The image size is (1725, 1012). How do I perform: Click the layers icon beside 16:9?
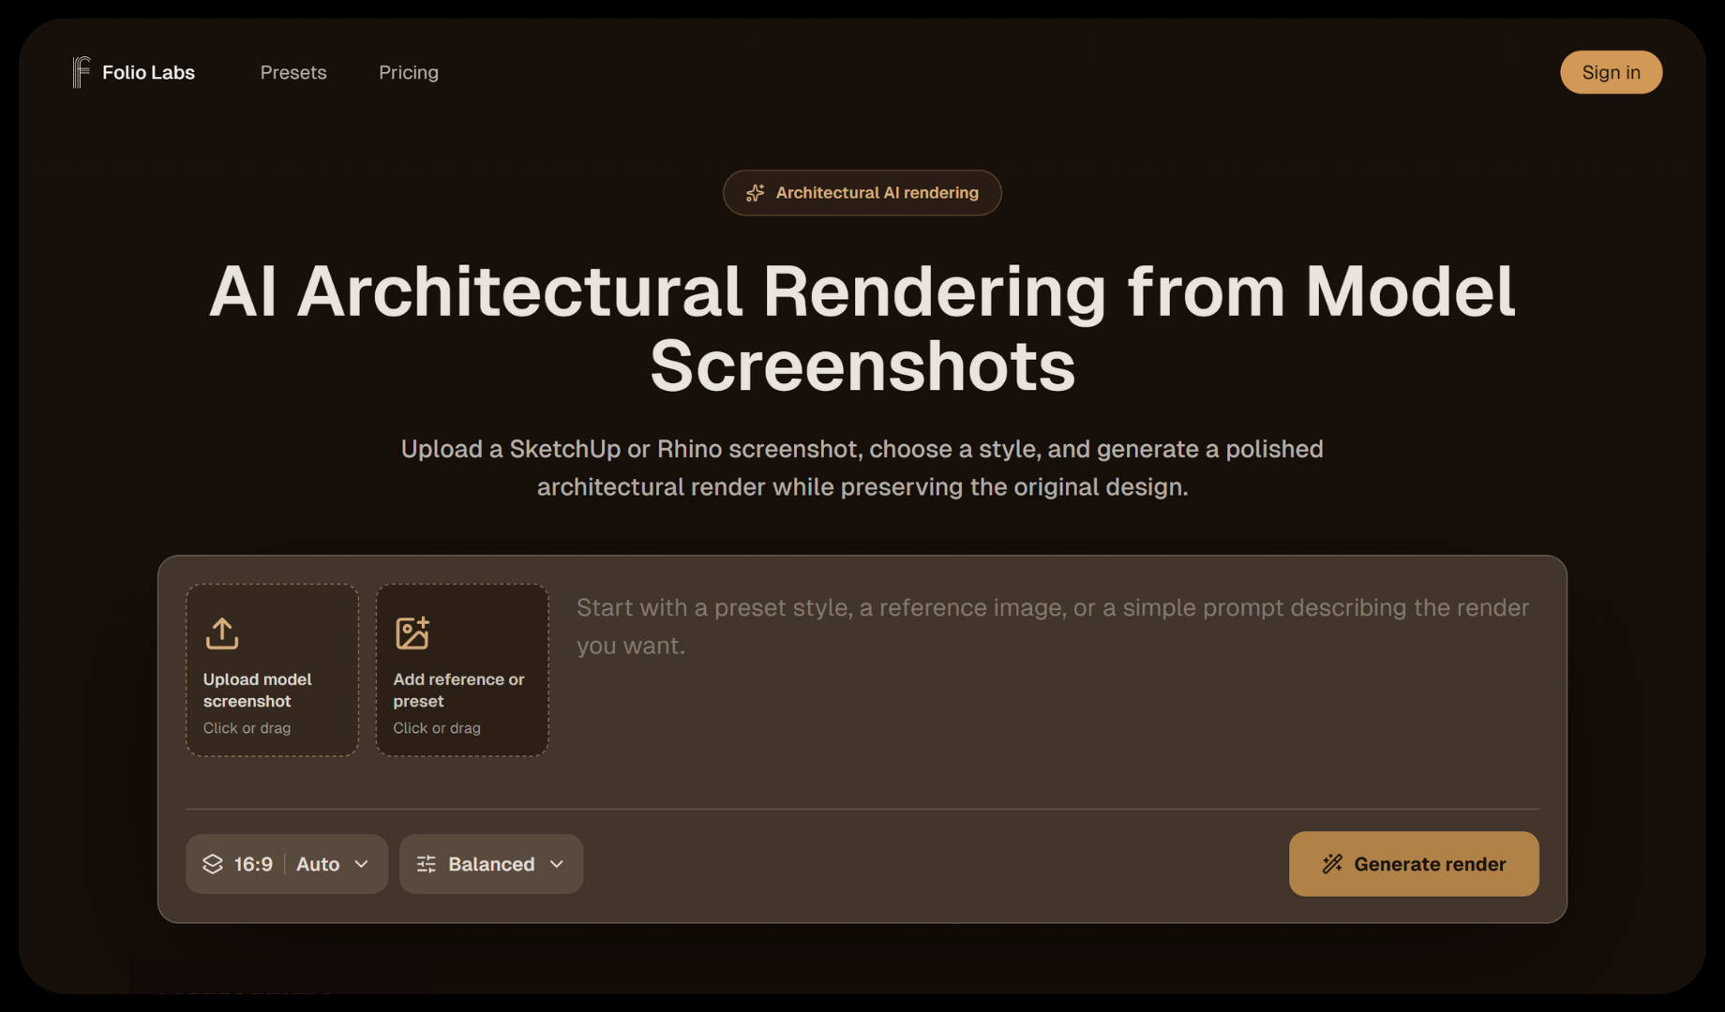point(213,864)
